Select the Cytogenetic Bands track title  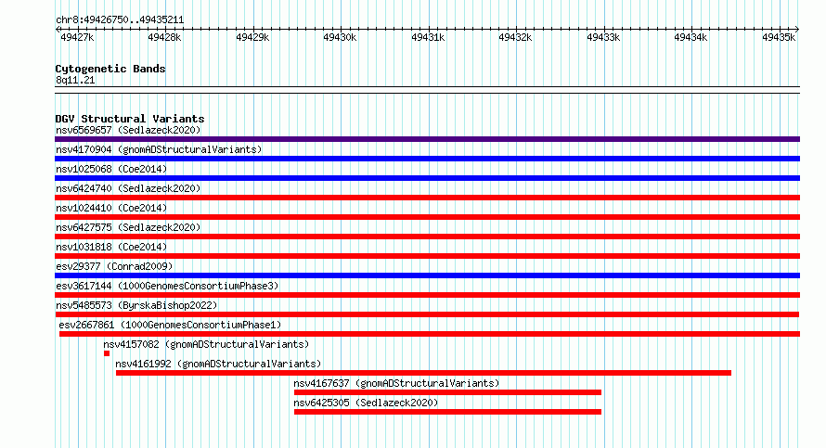110,69
